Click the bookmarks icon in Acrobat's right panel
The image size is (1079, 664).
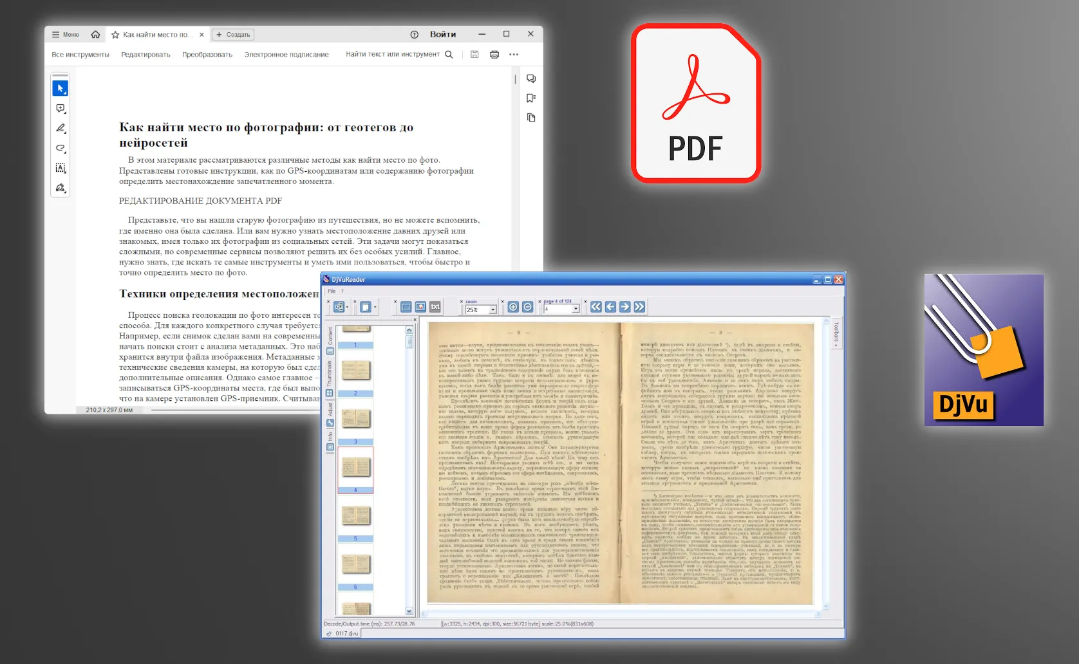coord(530,98)
